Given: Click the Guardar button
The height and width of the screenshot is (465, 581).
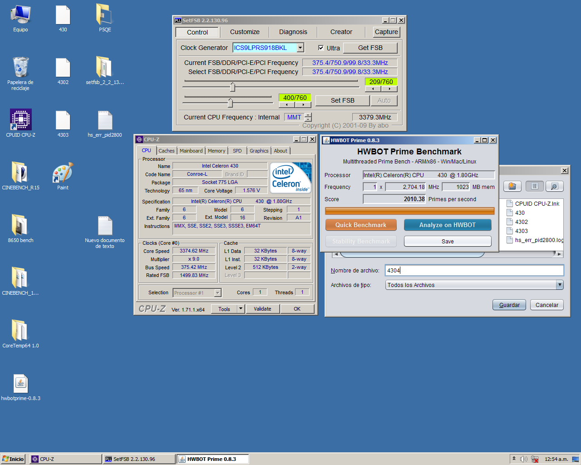Looking at the screenshot, I should coord(509,305).
